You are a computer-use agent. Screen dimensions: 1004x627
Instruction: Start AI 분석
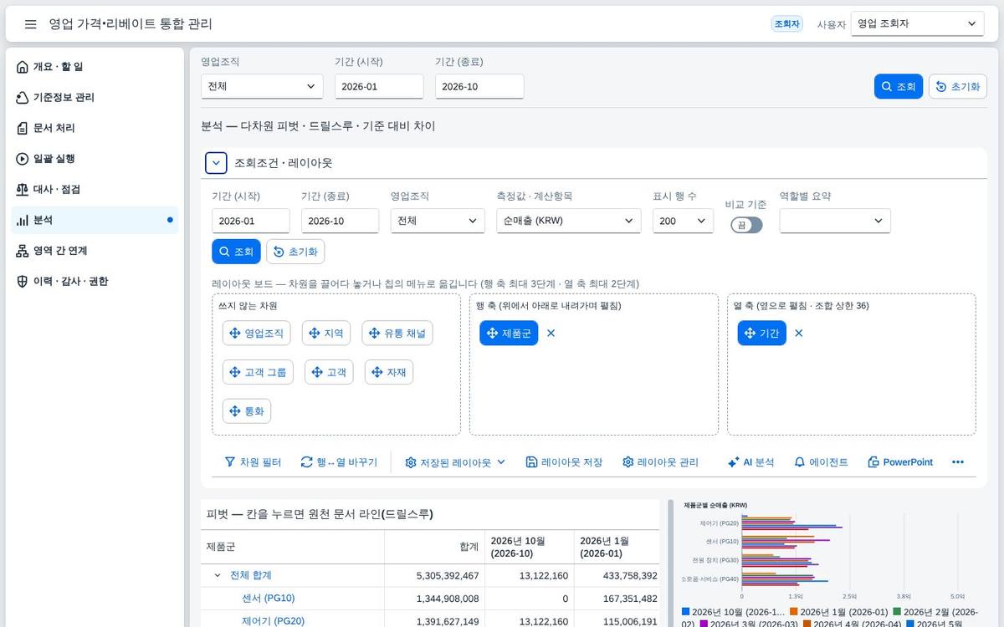pyautogui.click(x=750, y=462)
